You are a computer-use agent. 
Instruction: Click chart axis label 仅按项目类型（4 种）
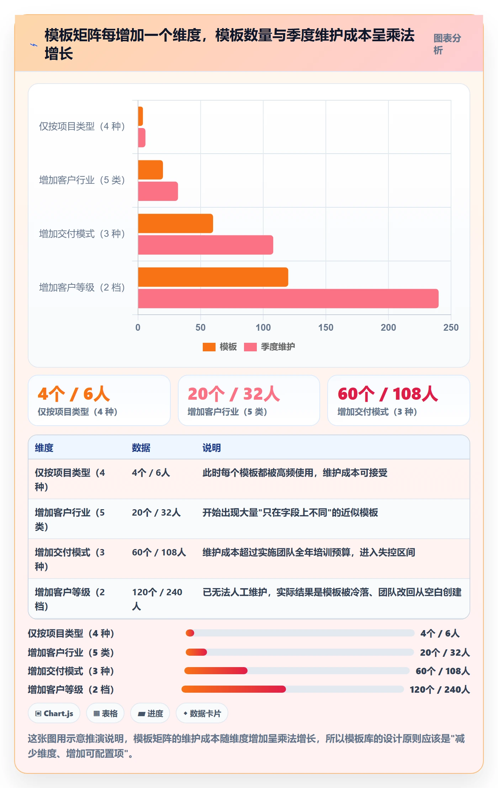tap(82, 126)
